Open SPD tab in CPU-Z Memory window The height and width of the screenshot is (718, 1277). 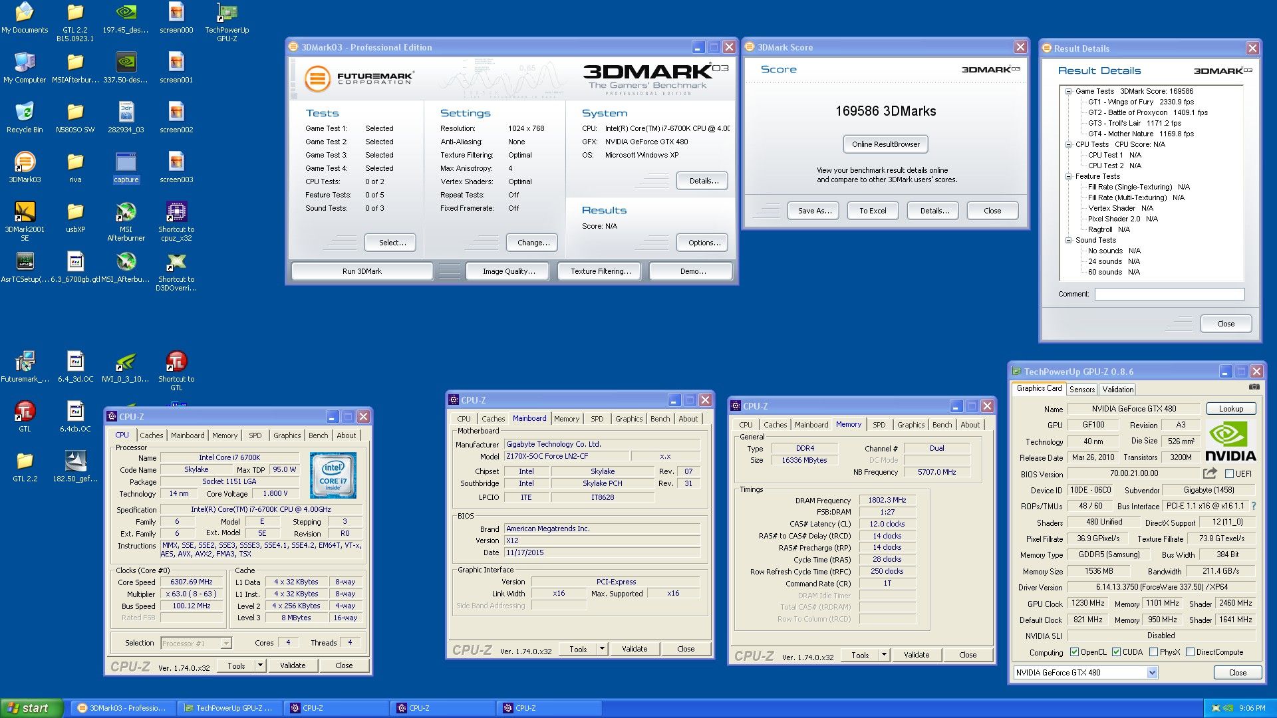(879, 425)
